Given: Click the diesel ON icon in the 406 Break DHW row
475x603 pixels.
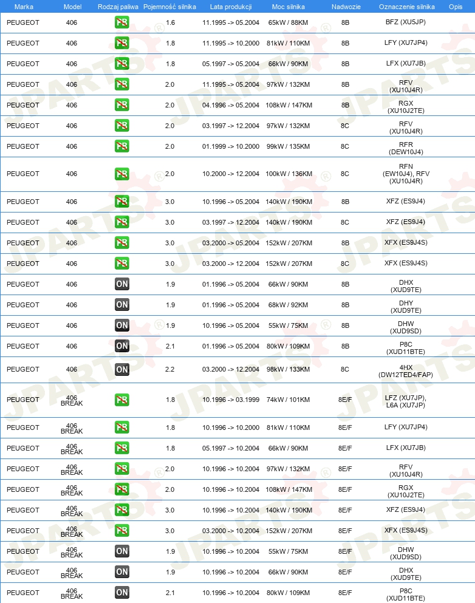Looking at the screenshot, I should (x=122, y=551).
